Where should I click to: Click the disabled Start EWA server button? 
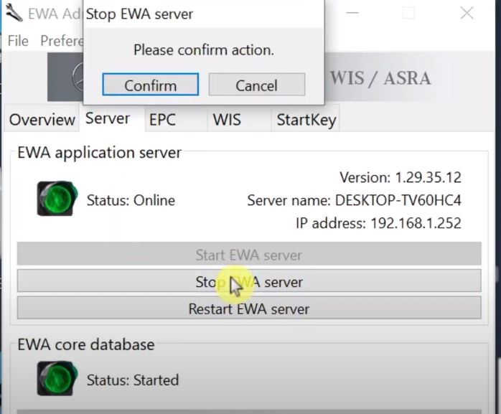249,255
